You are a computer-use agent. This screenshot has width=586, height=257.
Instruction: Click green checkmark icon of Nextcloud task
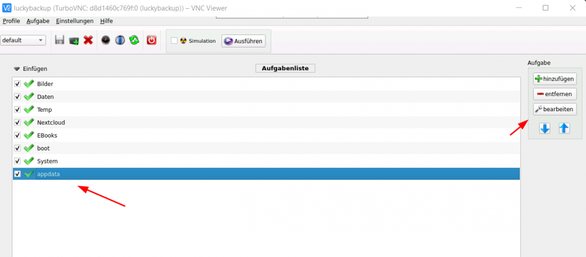click(29, 122)
